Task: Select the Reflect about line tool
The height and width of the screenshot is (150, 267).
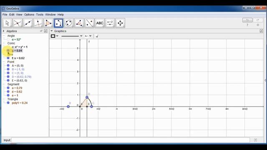Action: click(x=89, y=23)
